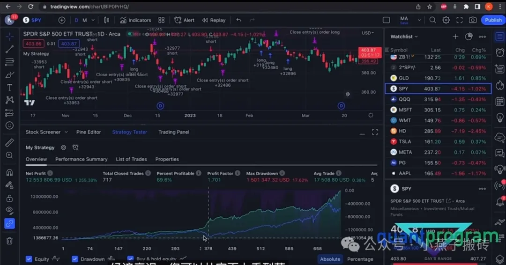Open the Trading Panel tab
506x265 pixels.
point(174,132)
